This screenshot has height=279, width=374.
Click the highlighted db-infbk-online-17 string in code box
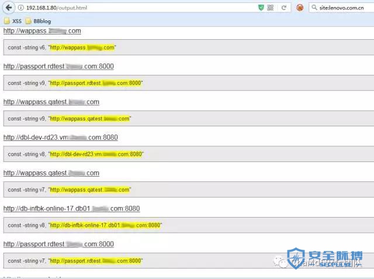[x=105, y=225]
